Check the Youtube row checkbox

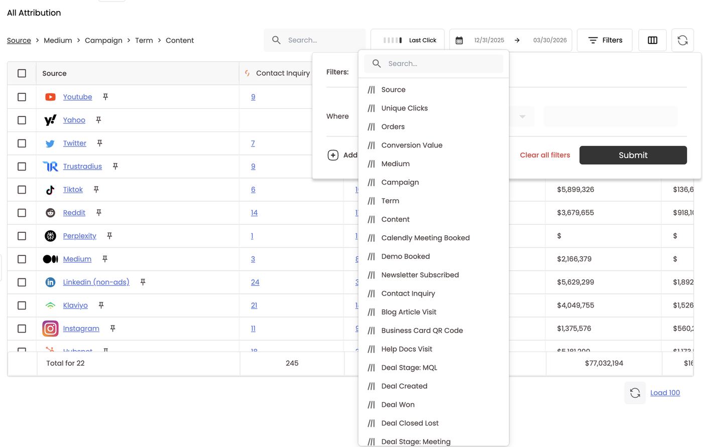click(x=22, y=97)
